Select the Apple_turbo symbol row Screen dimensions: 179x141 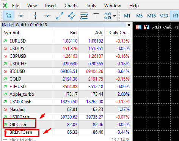tap(66, 94)
